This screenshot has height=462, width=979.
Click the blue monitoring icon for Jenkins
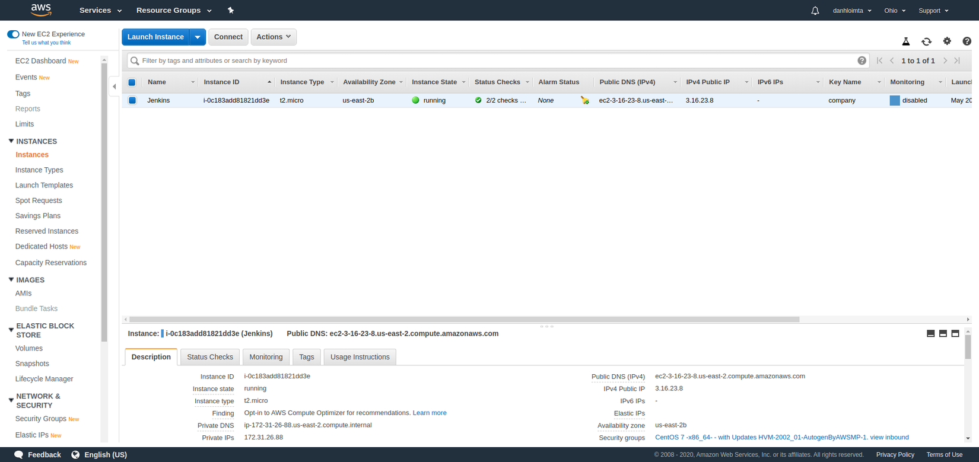pos(895,100)
